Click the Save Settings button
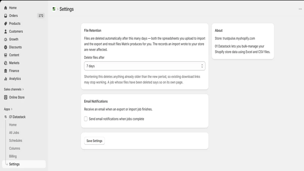The height and width of the screenshot is (171, 304). click(x=94, y=141)
